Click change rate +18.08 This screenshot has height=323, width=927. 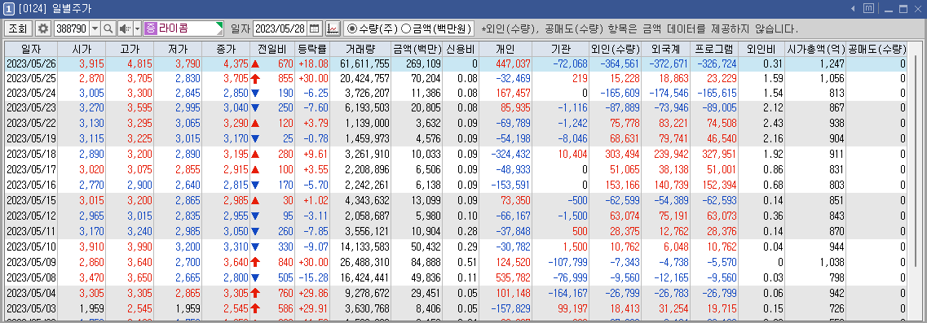pyautogui.click(x=314, y=63)
